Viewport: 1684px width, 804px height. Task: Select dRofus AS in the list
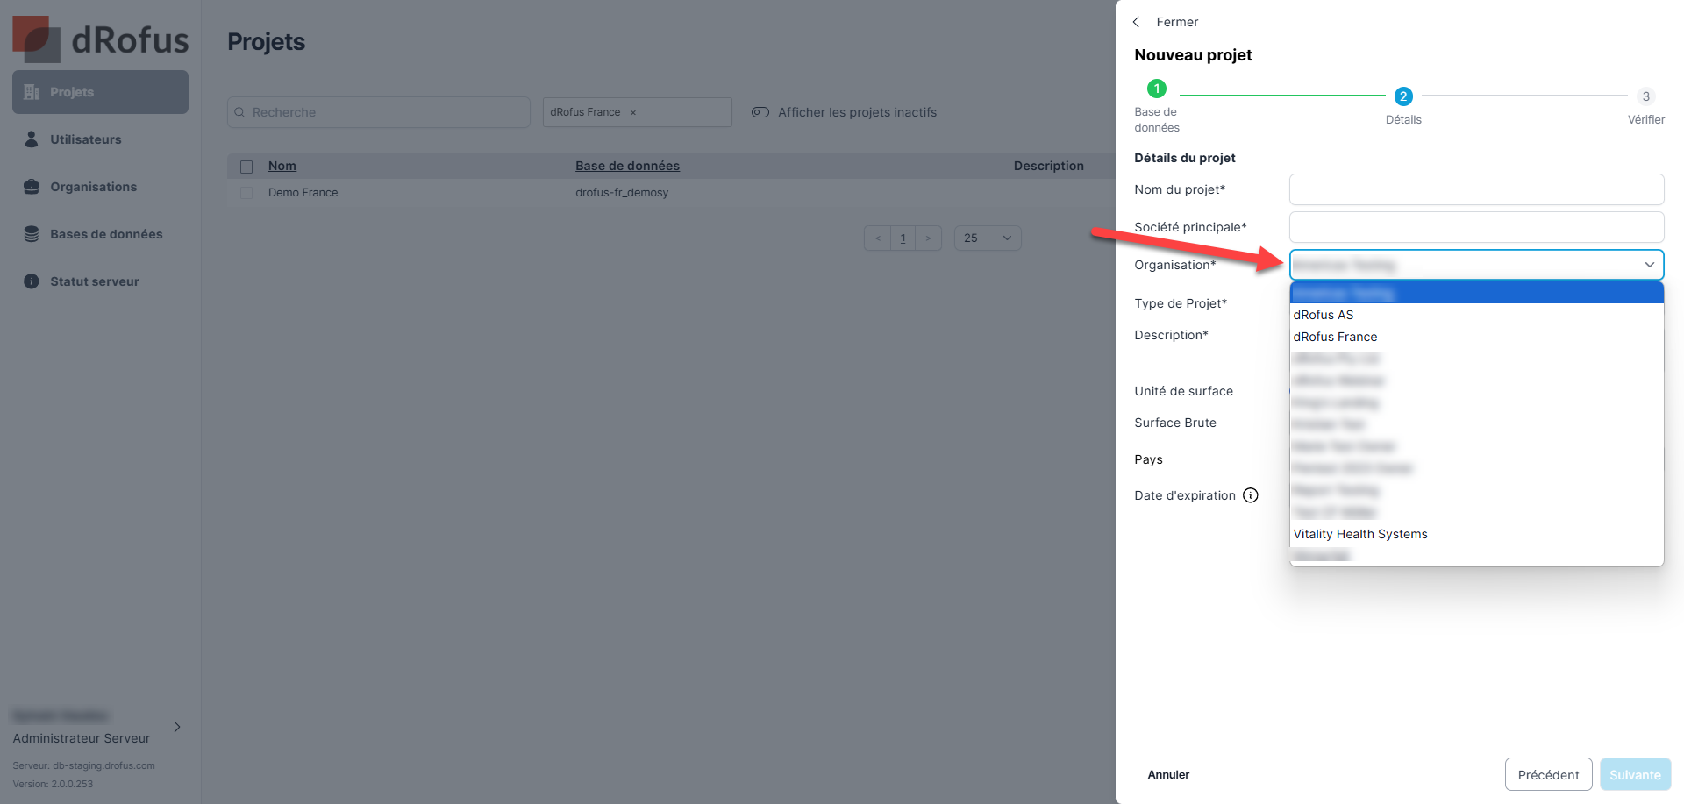click(1476, 315)
